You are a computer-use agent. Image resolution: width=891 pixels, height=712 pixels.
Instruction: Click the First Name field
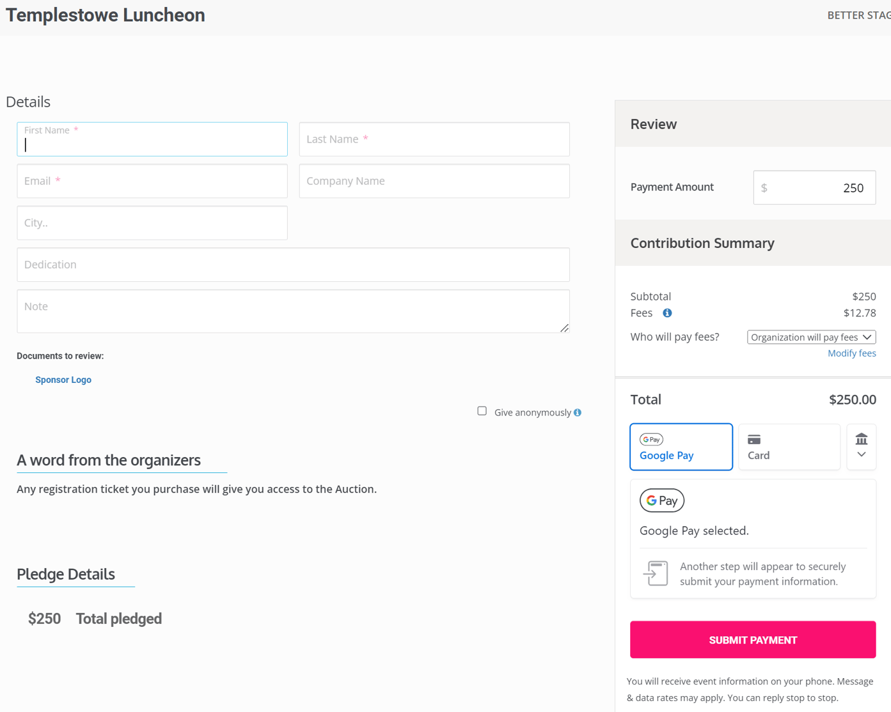tap(152, 139)
